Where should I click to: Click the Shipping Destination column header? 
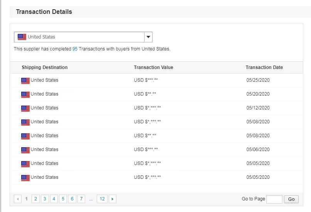click(44, 67)
